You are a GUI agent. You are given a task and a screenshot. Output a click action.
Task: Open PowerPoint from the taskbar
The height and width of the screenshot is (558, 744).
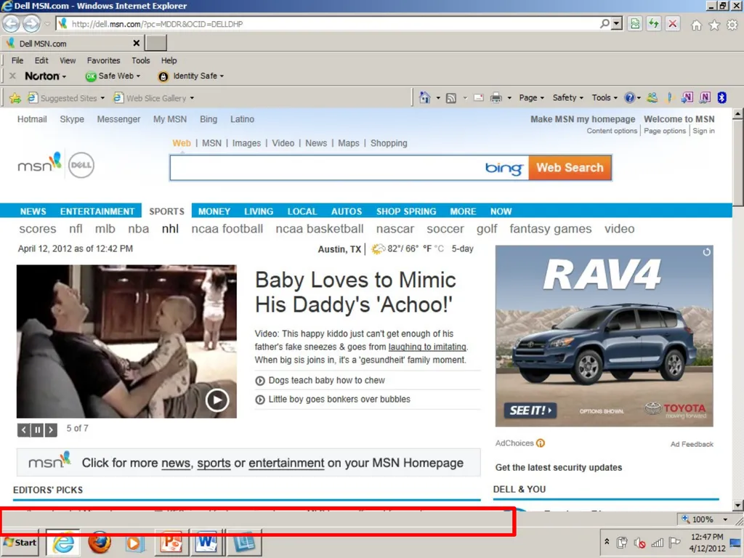click(x=171, y=542)
